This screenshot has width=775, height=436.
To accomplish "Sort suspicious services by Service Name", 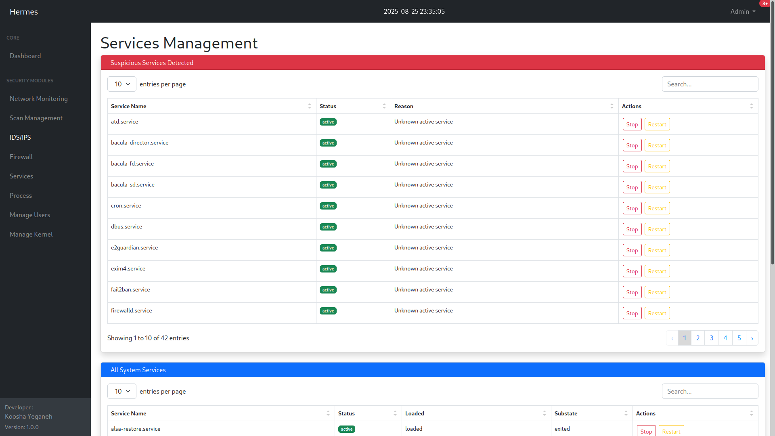I will (x=310, y=106).
